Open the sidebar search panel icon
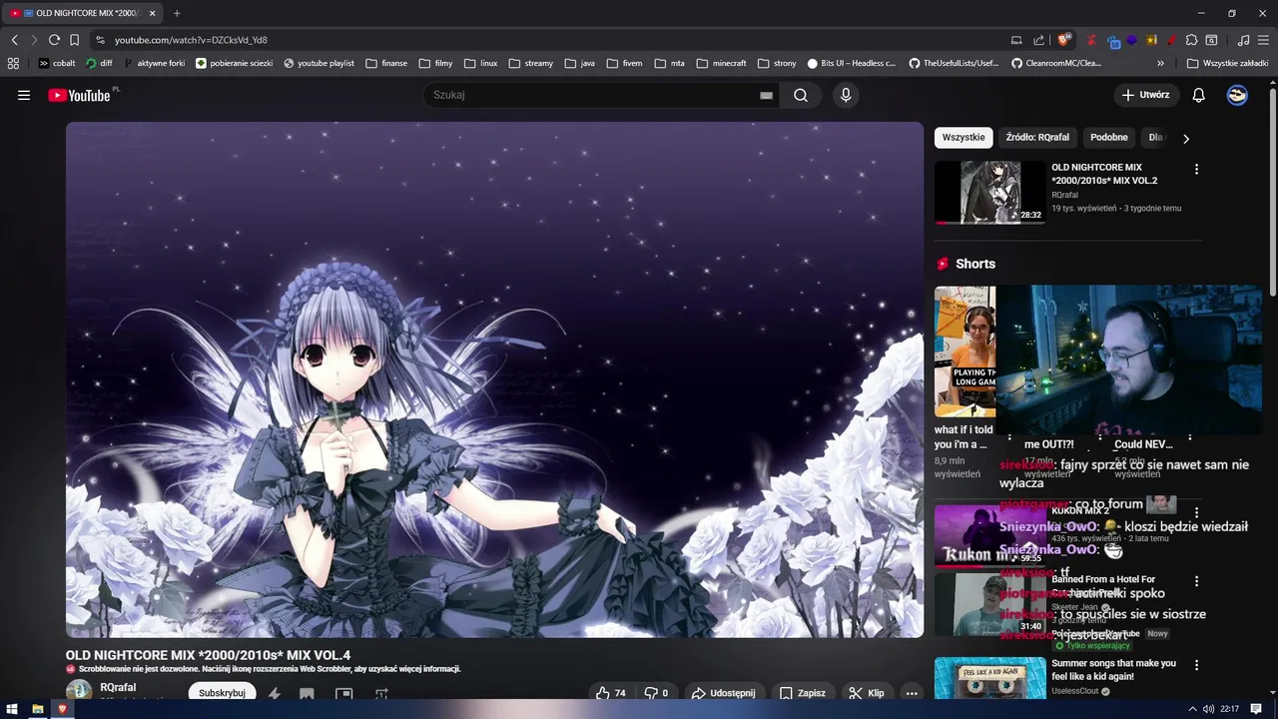The image size is (1278, 719). 1211,40
